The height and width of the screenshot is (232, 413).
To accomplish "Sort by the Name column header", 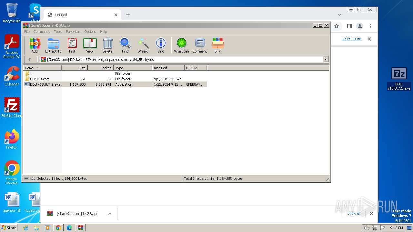I will coord(42,68).
